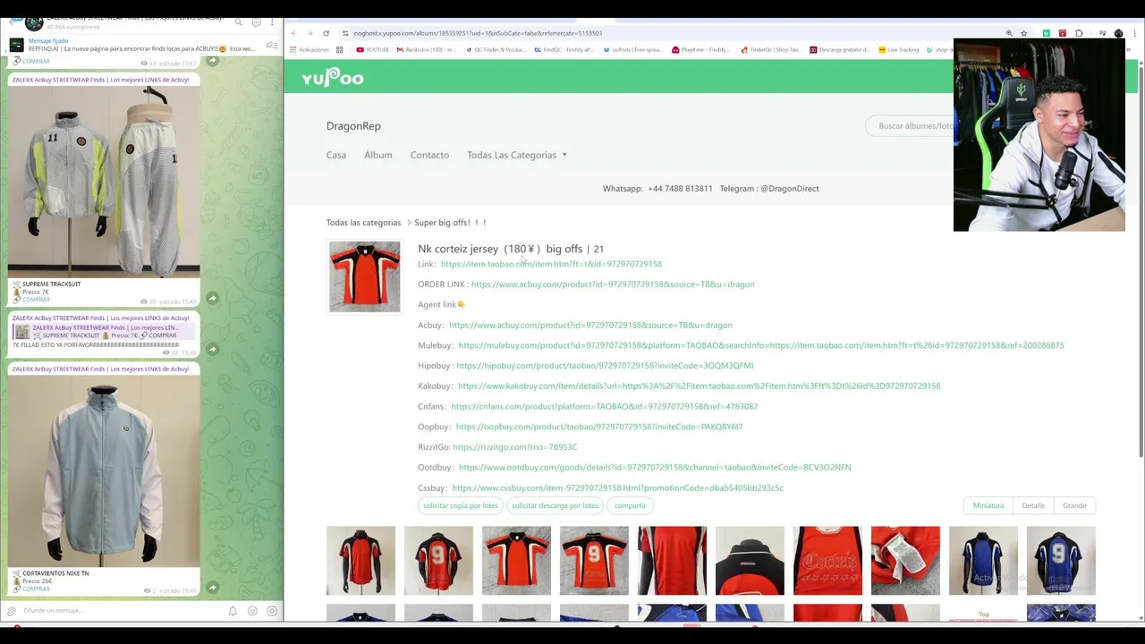1145x644 pixels.
Task: Open the Nike TN windbreaker photo
Action: [104, 470]
